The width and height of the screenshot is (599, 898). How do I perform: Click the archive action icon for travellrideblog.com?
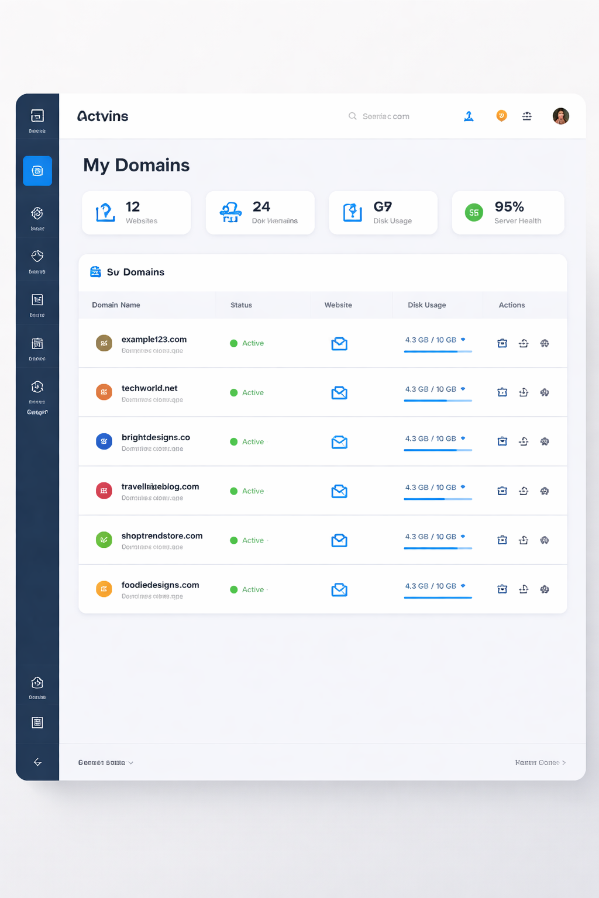[502, 491]
